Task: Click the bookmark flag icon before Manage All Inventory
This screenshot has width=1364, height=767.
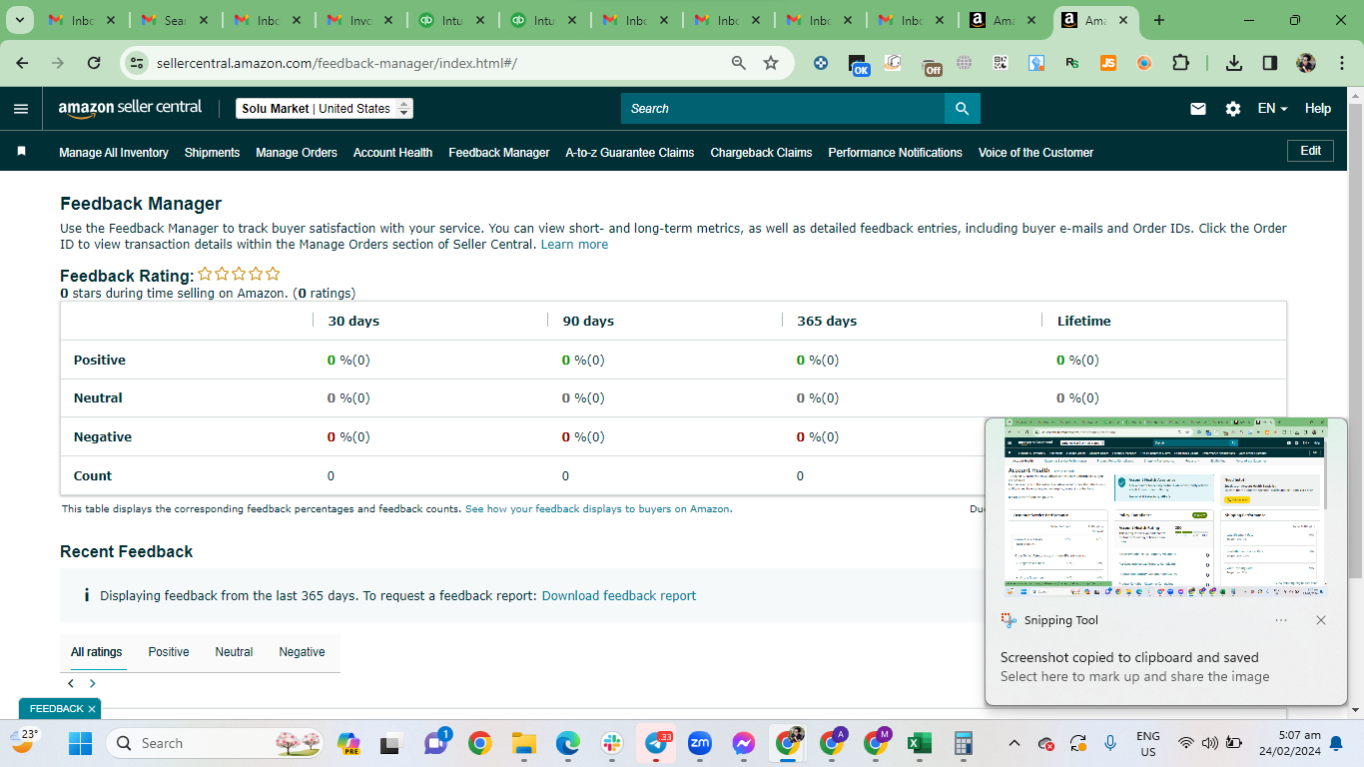Action: coord(22,152)
